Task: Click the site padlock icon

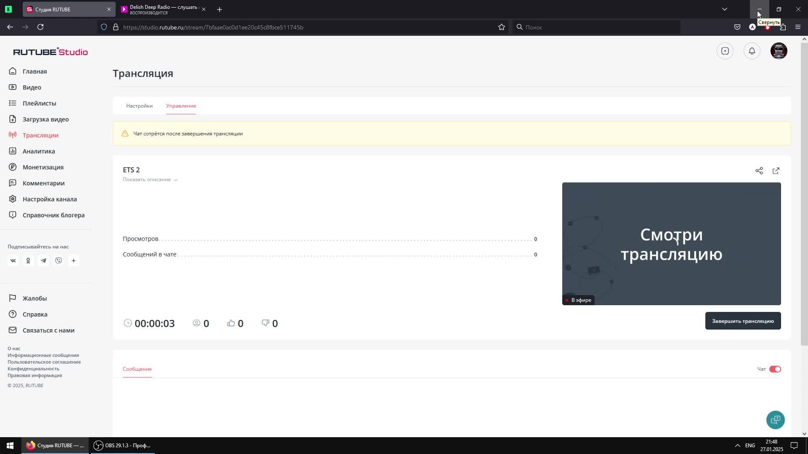Action: coord(116,27)
